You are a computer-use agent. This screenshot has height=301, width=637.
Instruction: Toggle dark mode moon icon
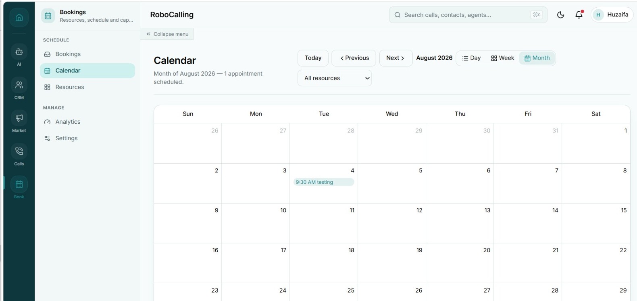click(560, 15)
